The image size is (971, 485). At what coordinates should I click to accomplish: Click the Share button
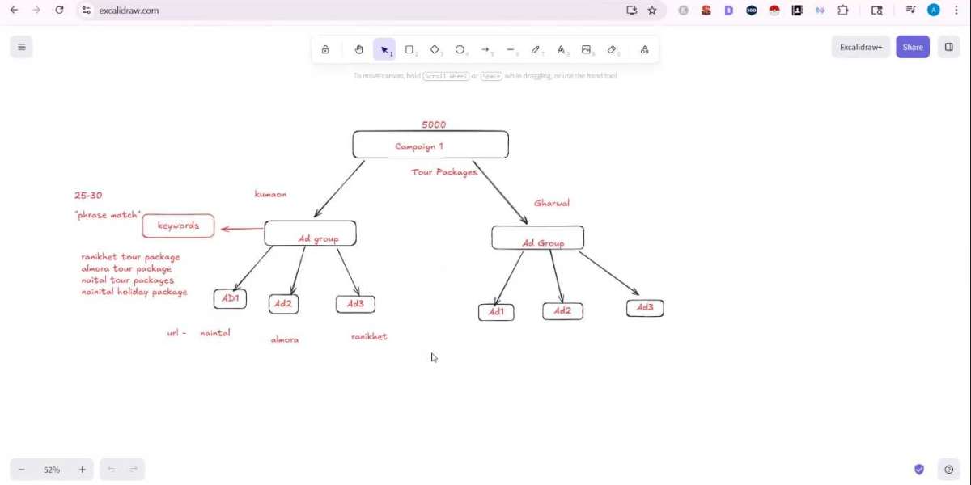913,47
